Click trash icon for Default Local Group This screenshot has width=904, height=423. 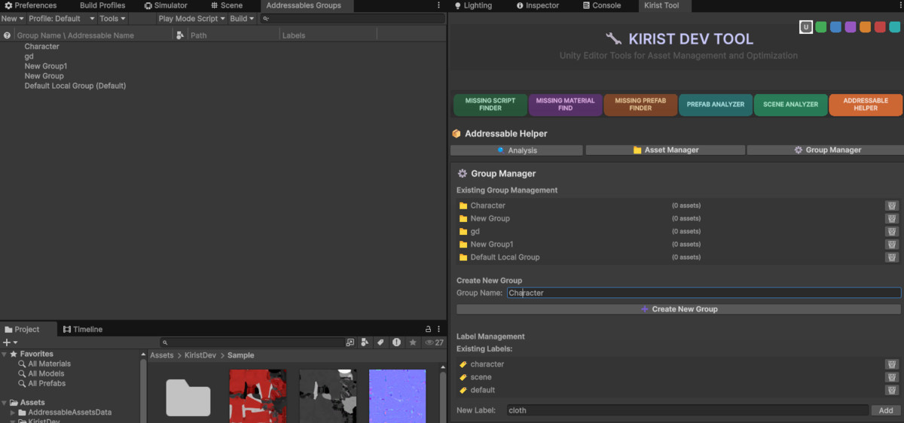[892, 257]
